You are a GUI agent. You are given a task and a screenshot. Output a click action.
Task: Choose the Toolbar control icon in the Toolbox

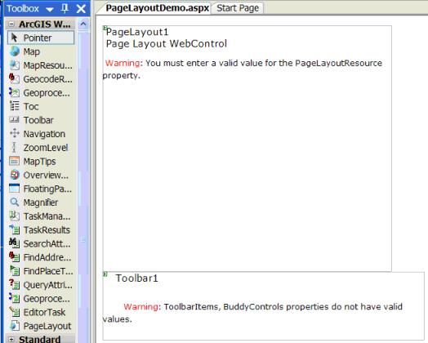tap(15, 120)
